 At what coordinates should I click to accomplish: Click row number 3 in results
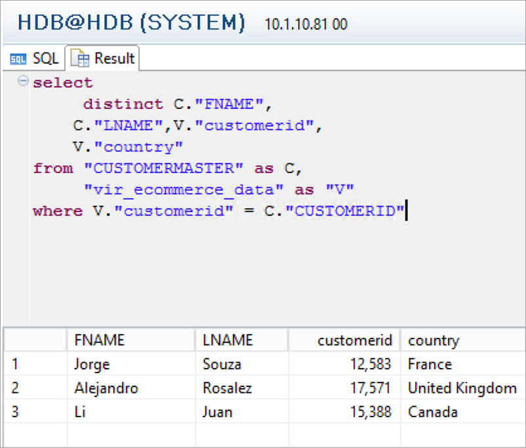point(35,412)
